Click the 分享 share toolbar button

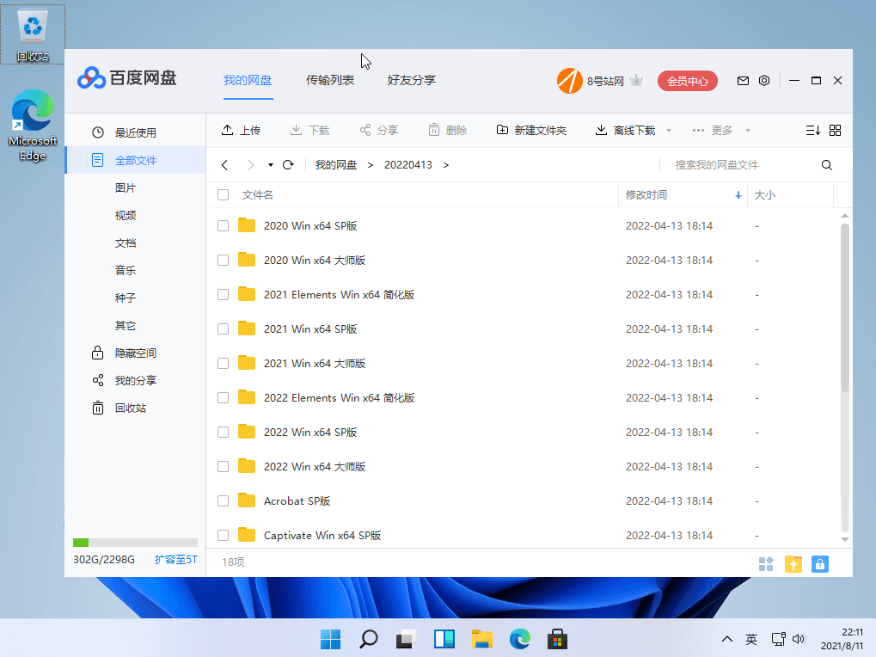[x=379, y=130]
